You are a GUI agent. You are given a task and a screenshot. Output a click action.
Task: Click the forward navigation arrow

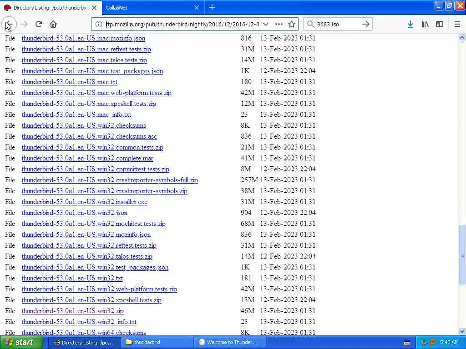pyautogui.click(x=25, y=24)
